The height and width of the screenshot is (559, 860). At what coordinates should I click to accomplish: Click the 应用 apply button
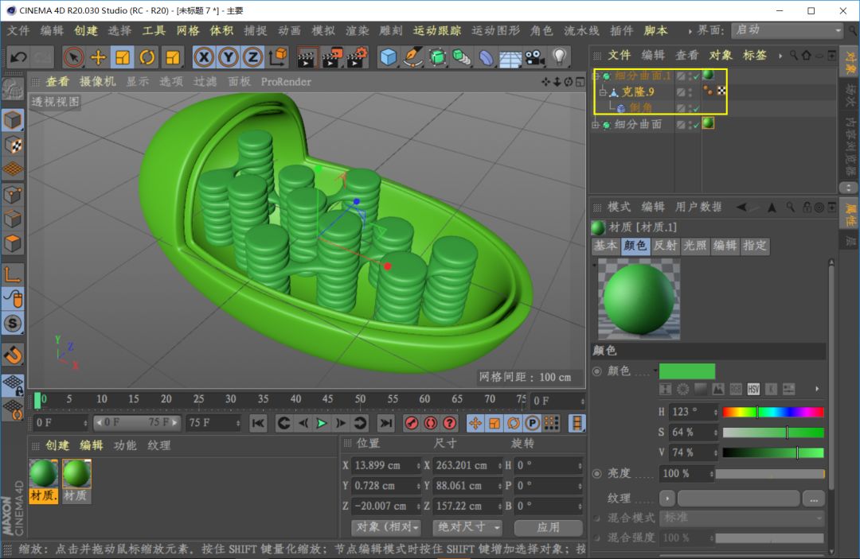pos(548,527)
